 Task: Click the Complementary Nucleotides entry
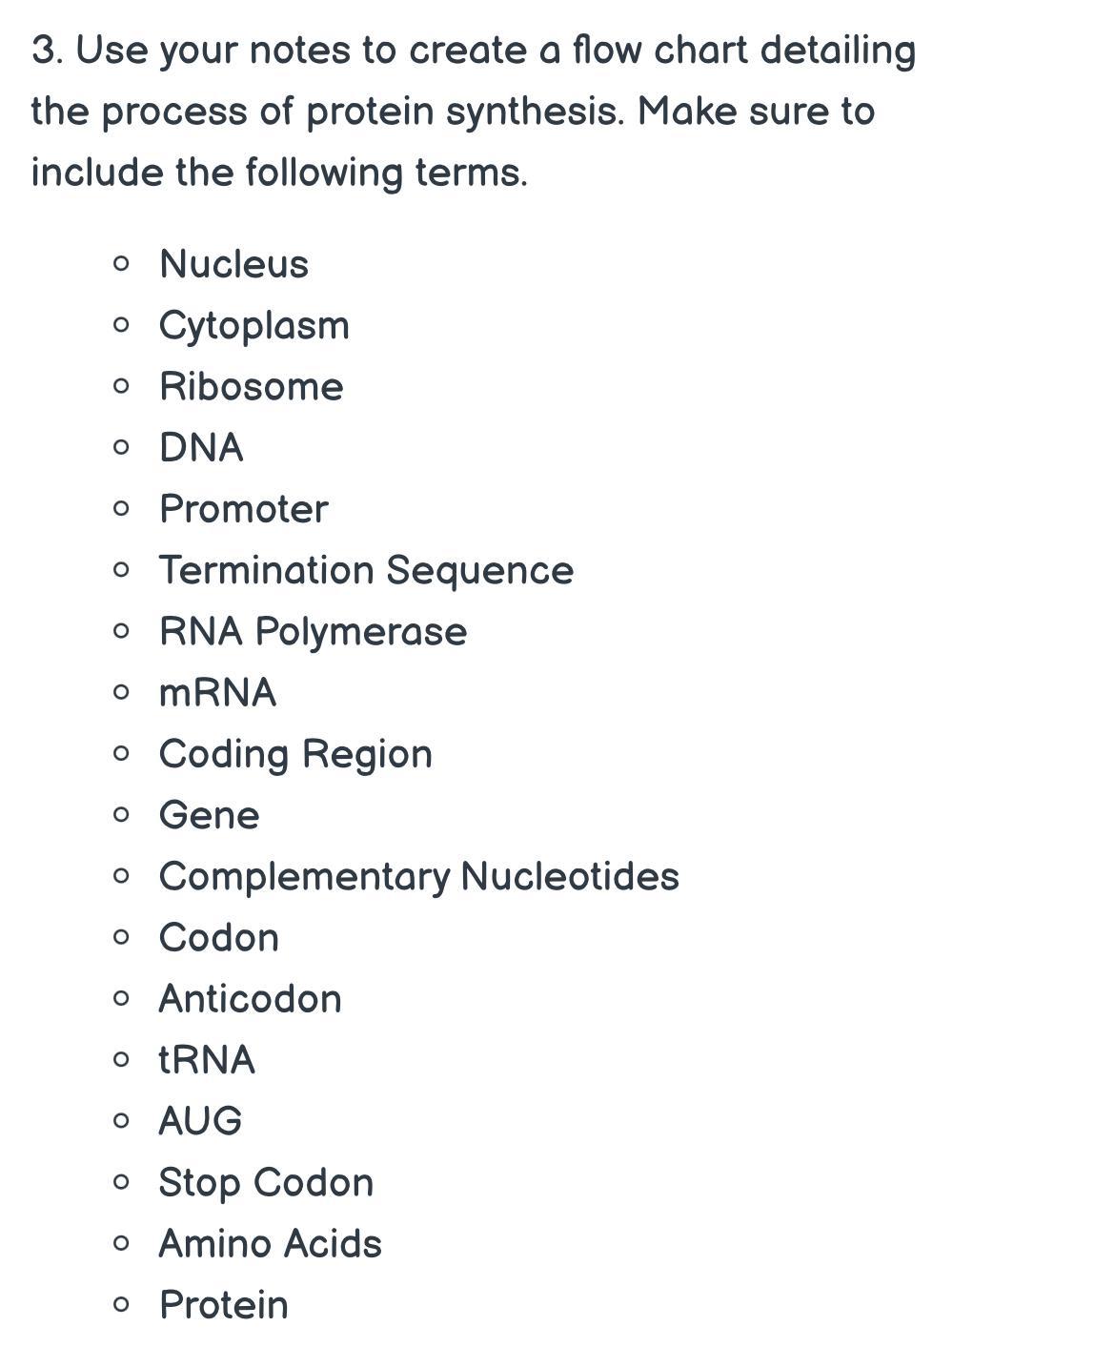point(418,876)
